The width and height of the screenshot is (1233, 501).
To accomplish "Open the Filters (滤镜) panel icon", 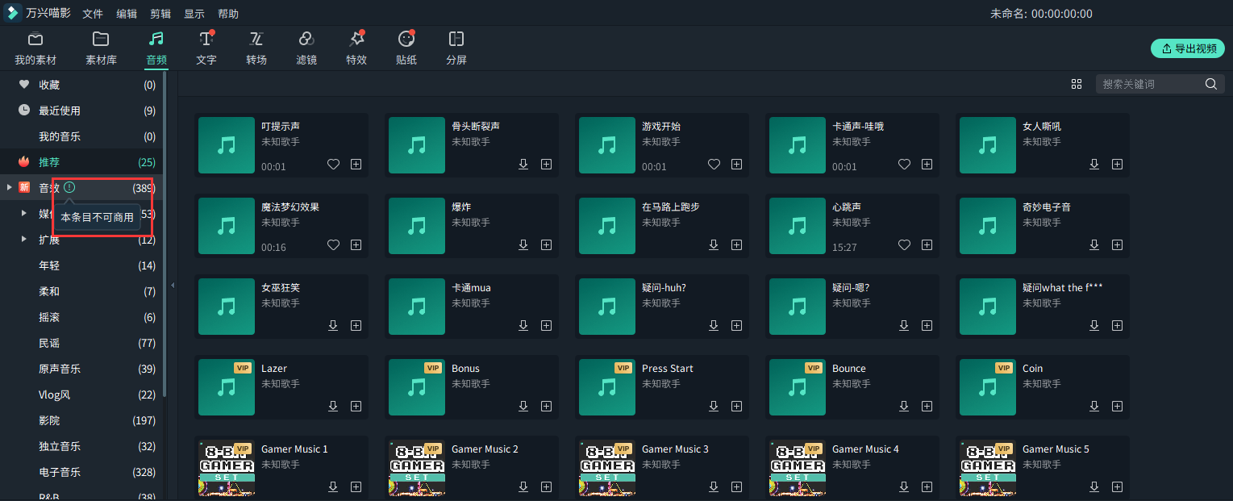I will coord(306,40).
